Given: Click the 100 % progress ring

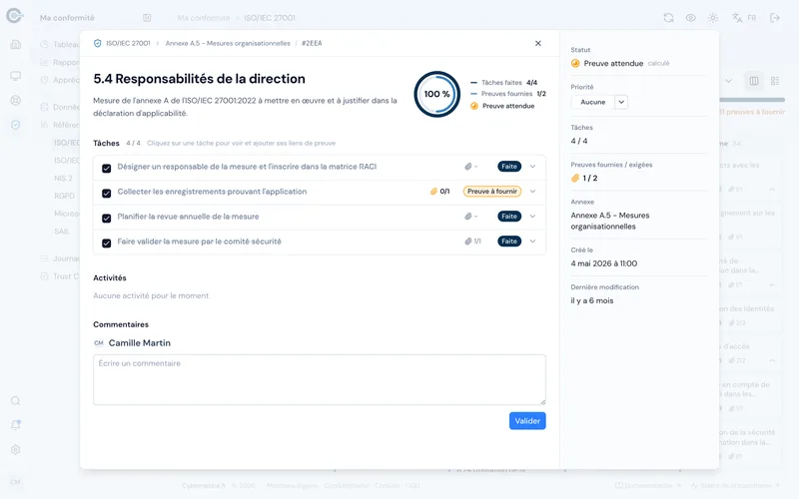Looking at the screenshot, I should (436, 94).
